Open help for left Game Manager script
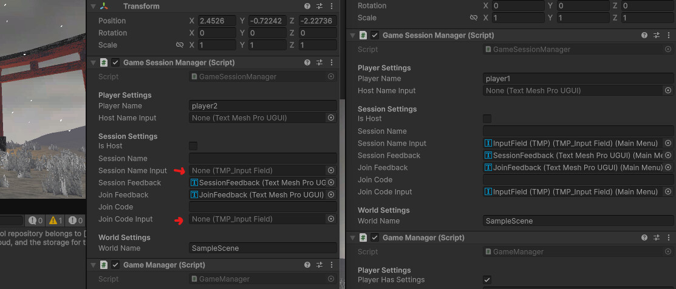The height and width of the screenshot is (289, 676). 307,265
